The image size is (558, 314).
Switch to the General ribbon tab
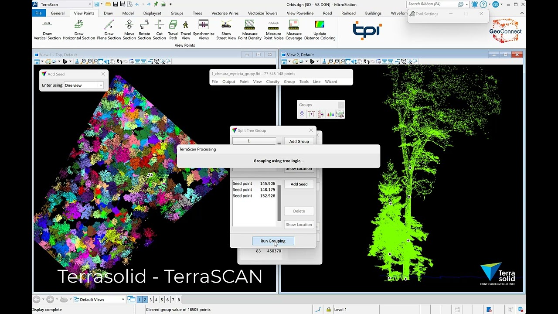coord(58,13)
